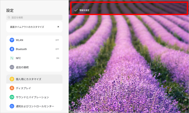
Task: Click the NFC ON status text
Action: [58, 58]
